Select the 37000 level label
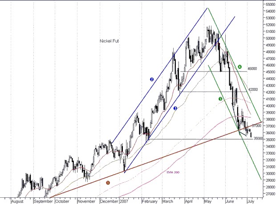This screenshot has width=276, height=204. (256, 126)
